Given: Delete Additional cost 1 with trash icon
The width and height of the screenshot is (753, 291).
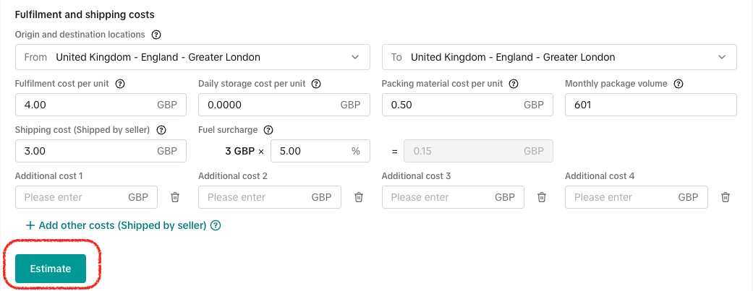Looking at the screenshot, I should tap(175, 197).
